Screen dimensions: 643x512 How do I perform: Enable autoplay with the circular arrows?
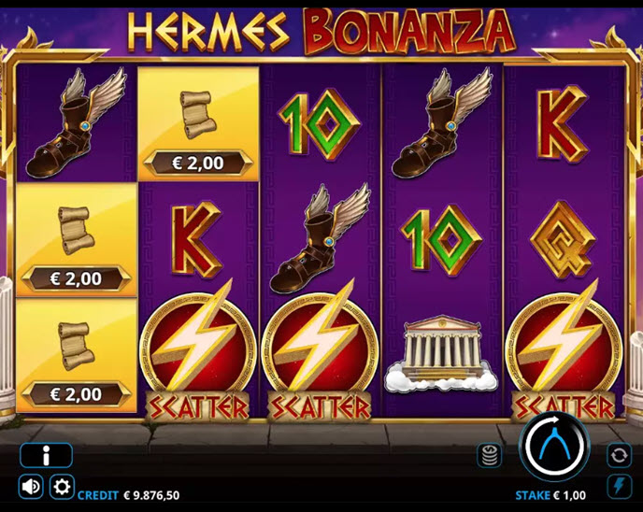619,455
